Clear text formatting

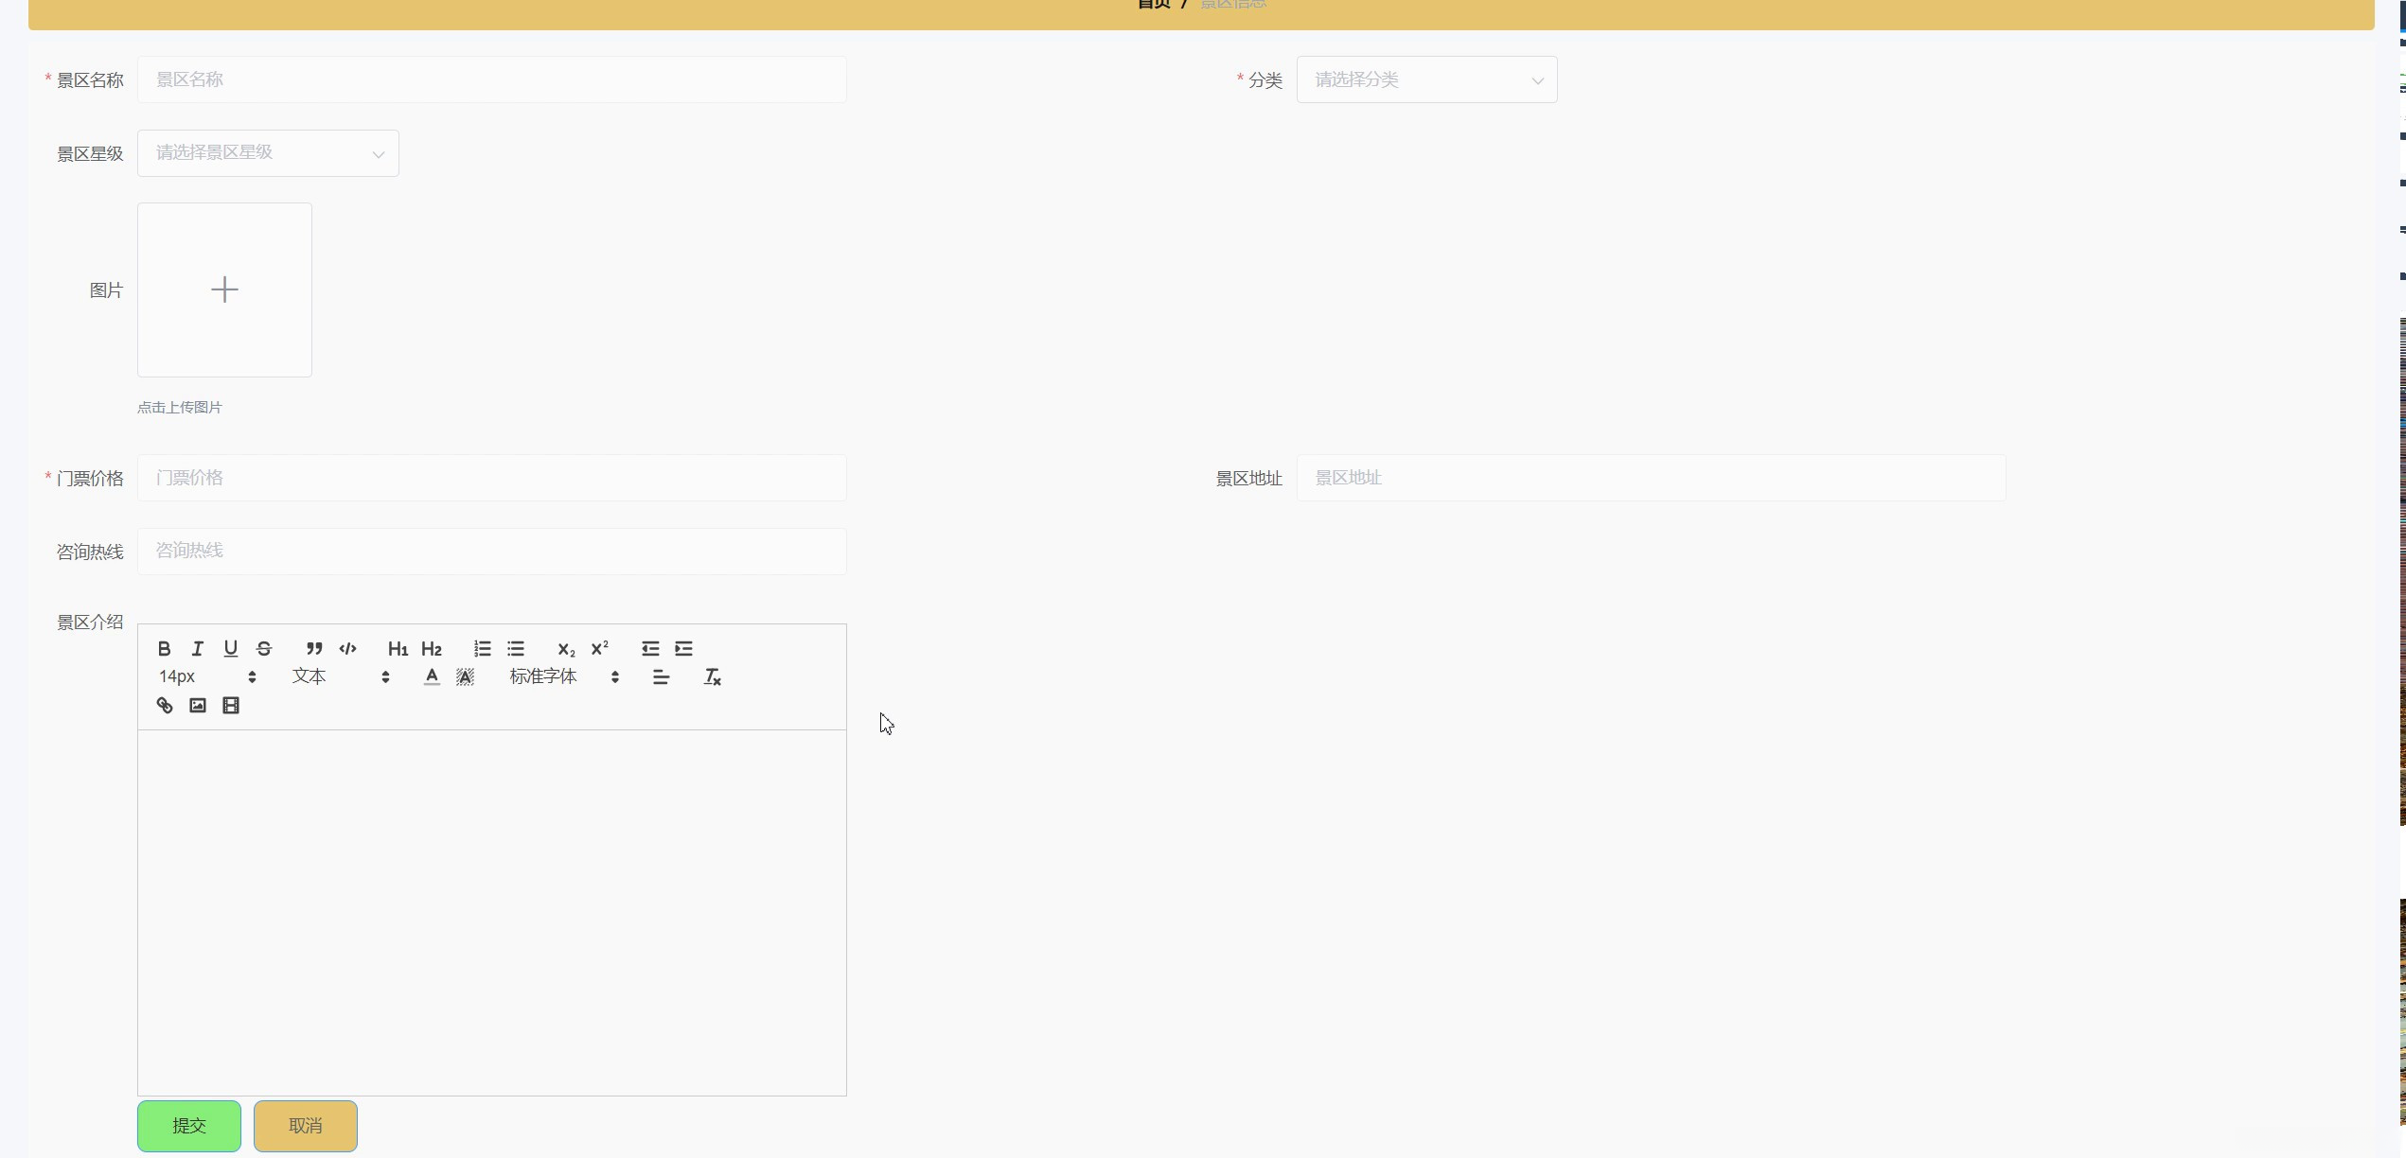click(x=712, y=677)
